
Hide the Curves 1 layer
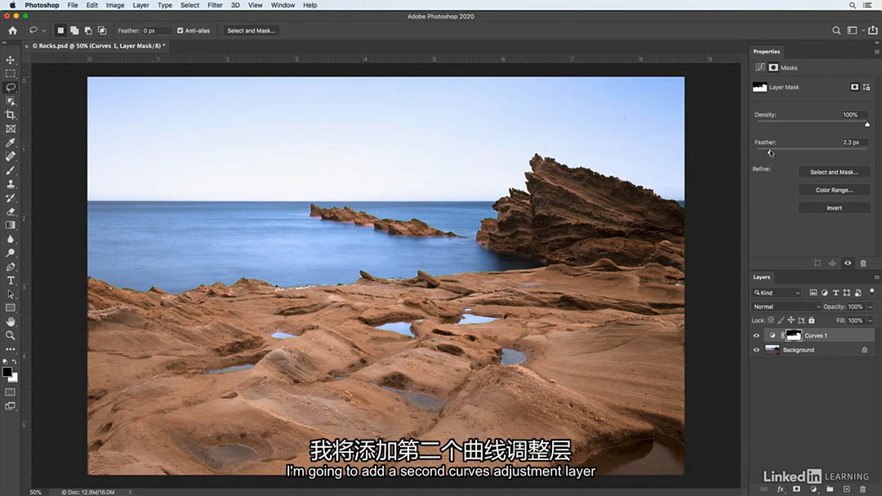pyautogui.click(x=756, y=335)
